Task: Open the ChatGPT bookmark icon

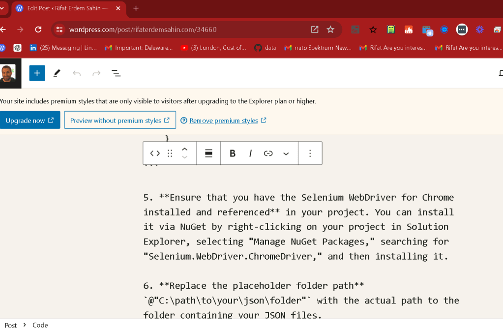Action: (x=17, y=48)
